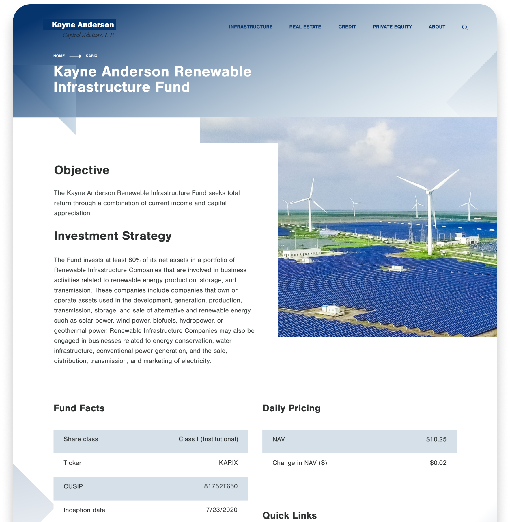Screen dimensions: 510x522
Task: Open the search magnifier icon
Action: pyautogui.click(x=464, y=27)
